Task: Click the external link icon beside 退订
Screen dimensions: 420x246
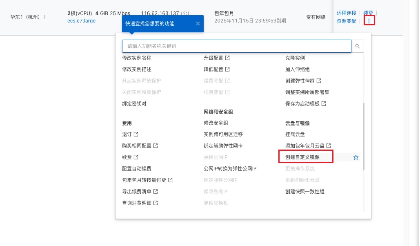Action: (x=136, y=134)
